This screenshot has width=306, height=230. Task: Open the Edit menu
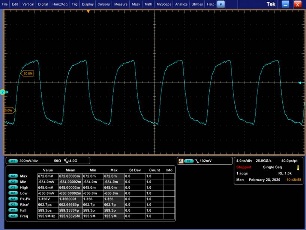click(15, 4)
